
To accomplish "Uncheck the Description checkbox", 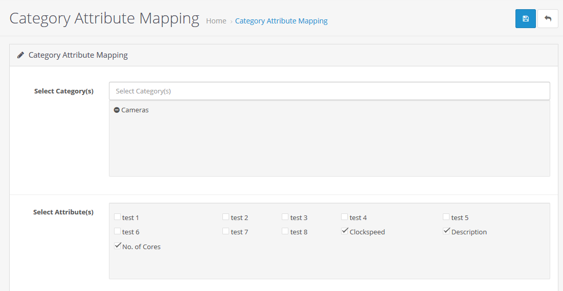I will (446, 231).
